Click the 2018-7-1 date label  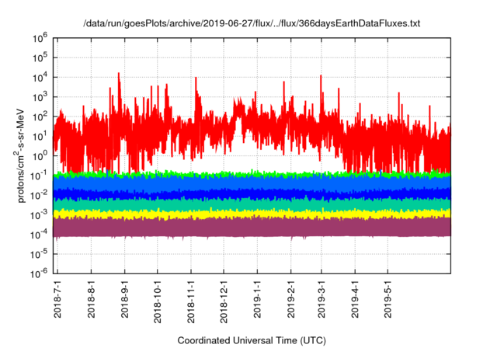click(x=57, y=299)
